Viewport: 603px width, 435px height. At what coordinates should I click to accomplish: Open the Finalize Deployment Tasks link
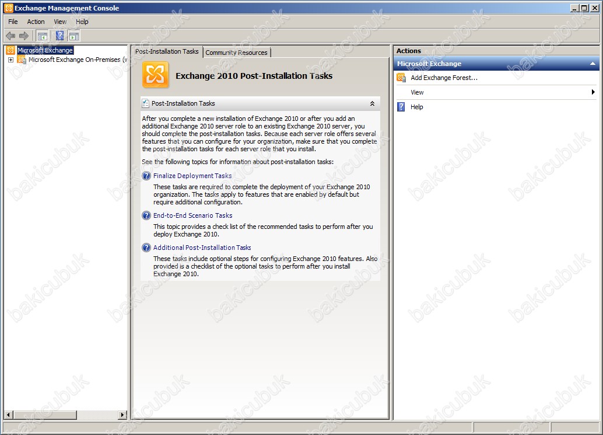coord(192,176)
